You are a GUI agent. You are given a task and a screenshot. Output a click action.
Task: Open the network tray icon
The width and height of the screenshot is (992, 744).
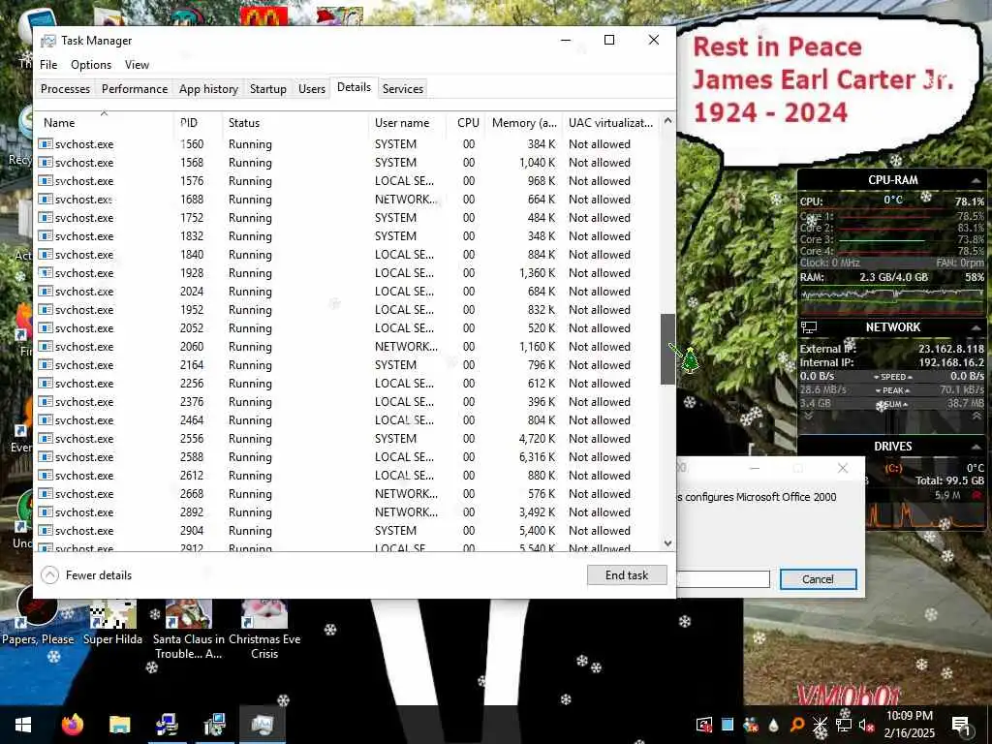pyautogui.click(x=844, y=725)
